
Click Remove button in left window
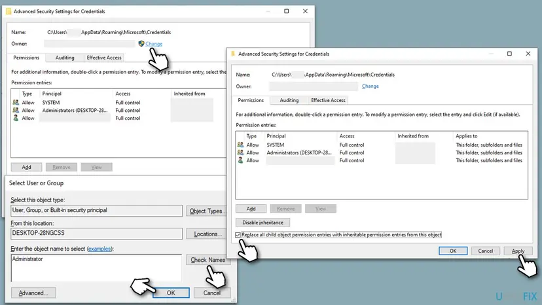[61, 168]
